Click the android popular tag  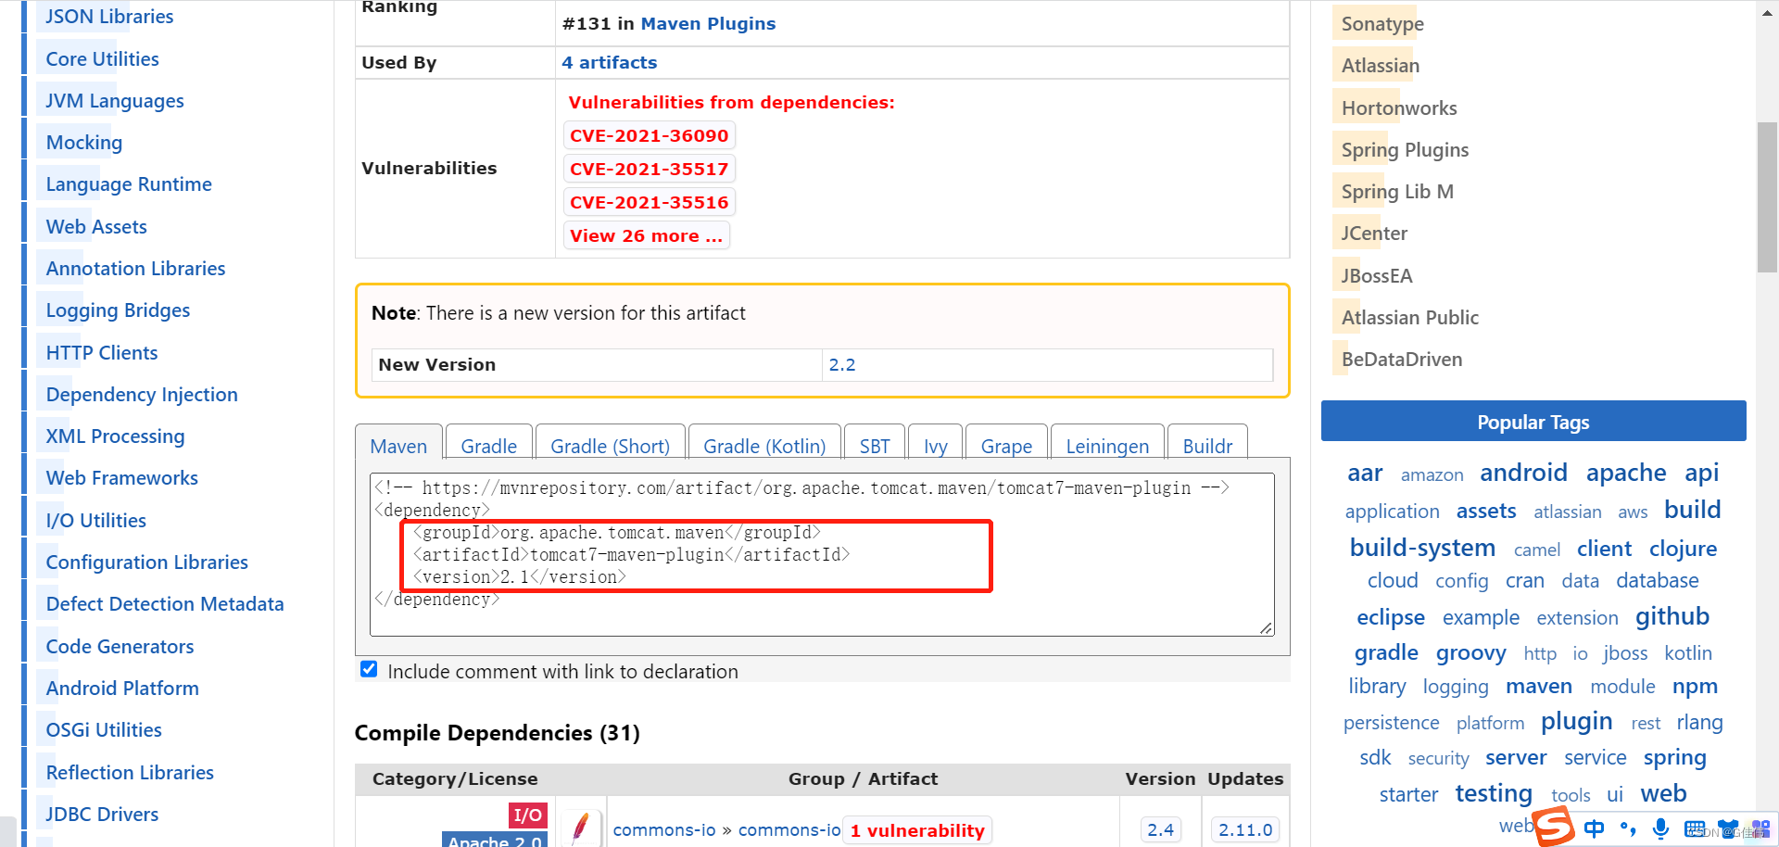(x=1523, y=473)
